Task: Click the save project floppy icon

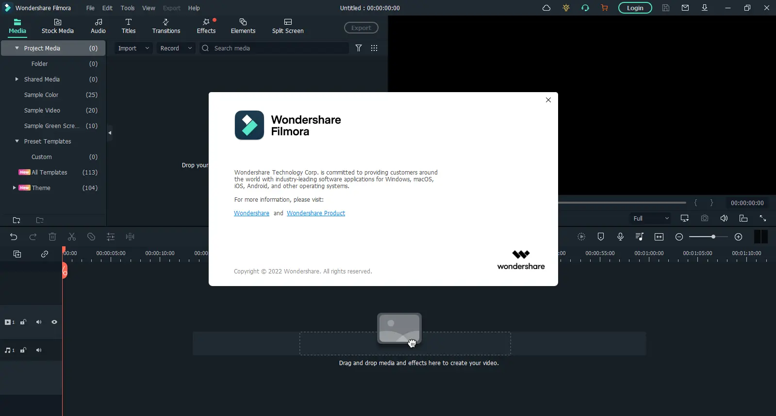Action: click(x=666, y=8)
